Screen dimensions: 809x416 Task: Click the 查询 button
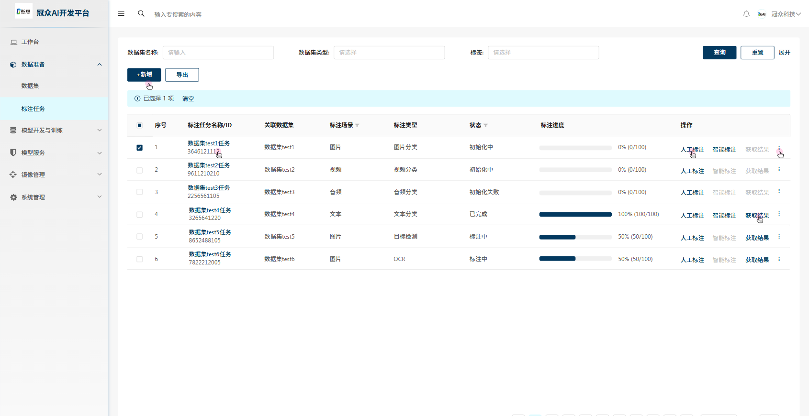pos(719,53)
